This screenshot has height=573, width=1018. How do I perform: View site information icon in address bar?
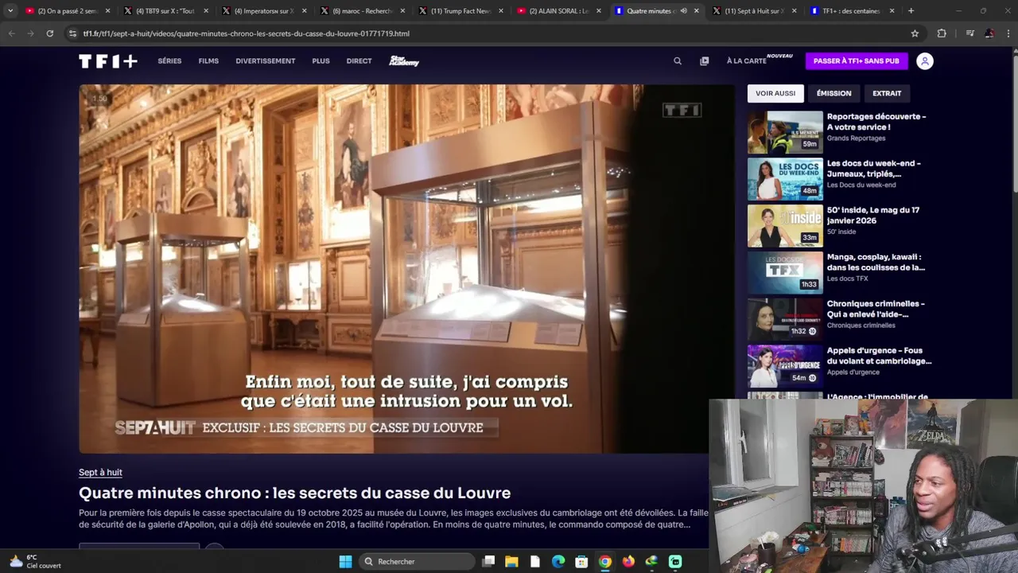[72, 33]
